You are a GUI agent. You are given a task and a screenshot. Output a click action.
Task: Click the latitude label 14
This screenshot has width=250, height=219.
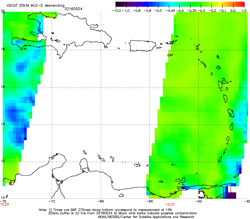[3, 124]
